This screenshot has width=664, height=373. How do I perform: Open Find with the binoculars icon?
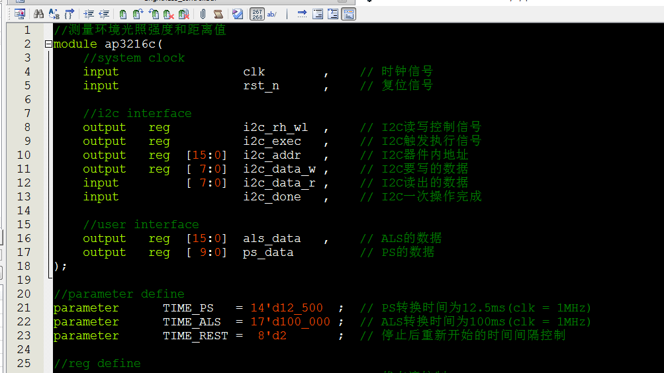click(38, 14)
